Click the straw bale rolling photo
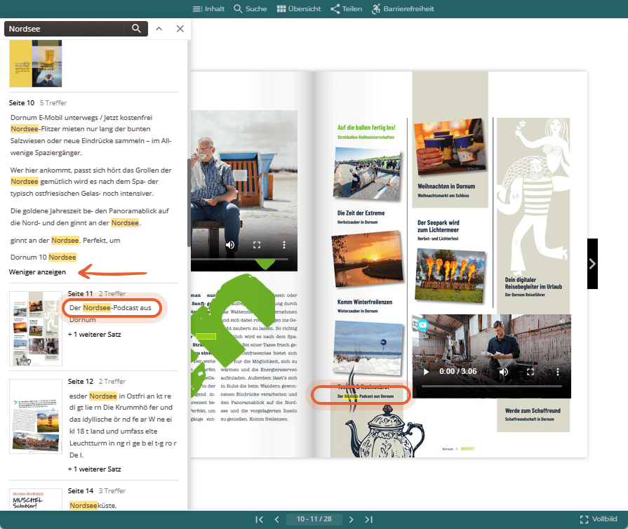628x529 pixels. 367,174
